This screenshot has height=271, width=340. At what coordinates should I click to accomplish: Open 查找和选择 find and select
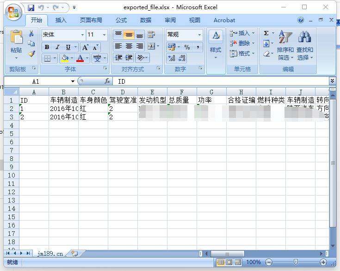coord(305,45)
